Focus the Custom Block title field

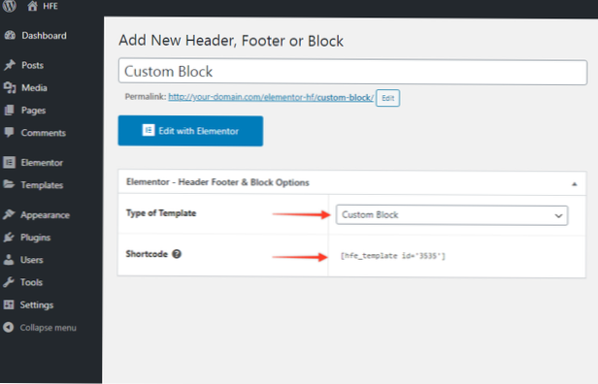352,72
